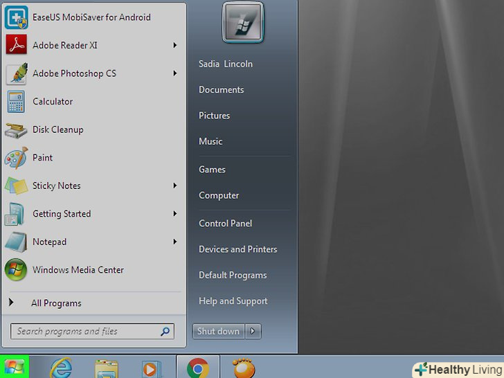Open Windows Explorer folder on taskbar
Viewport: 504px width, 378px height.
(x=107, y=368)
